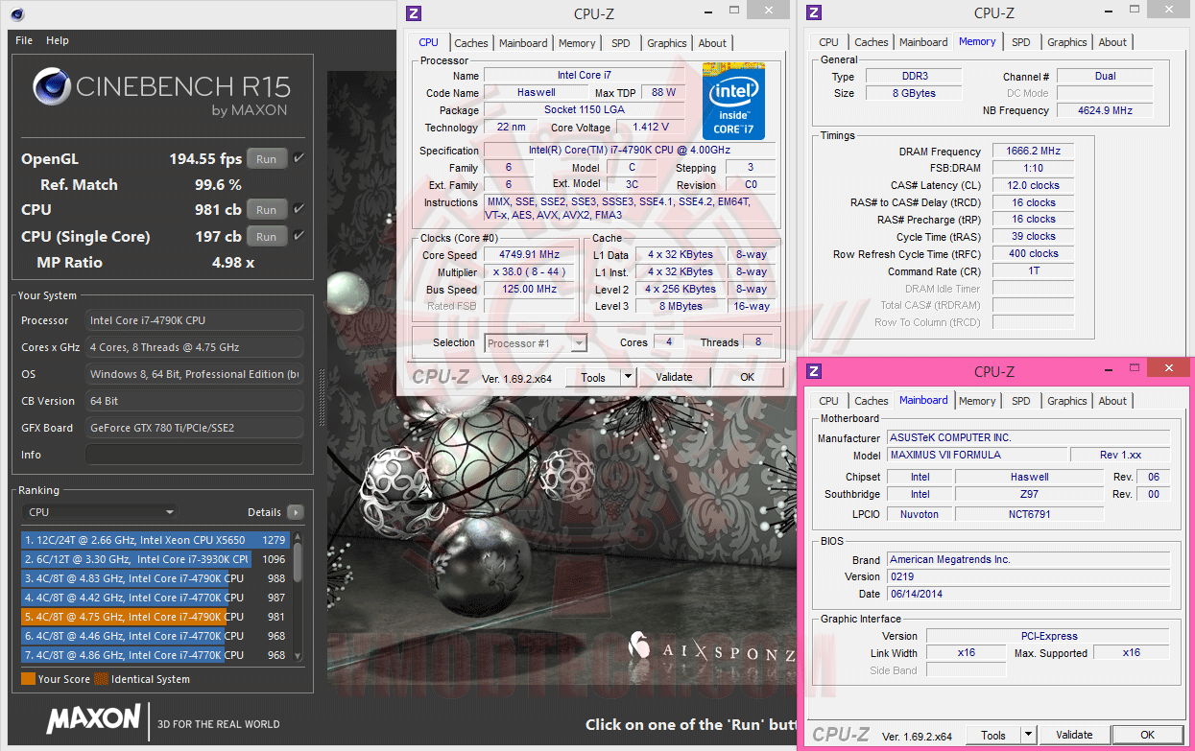Screen dimensions: 1195x751
Task: Toggle the CPU test checkmark
Action: 299,209
